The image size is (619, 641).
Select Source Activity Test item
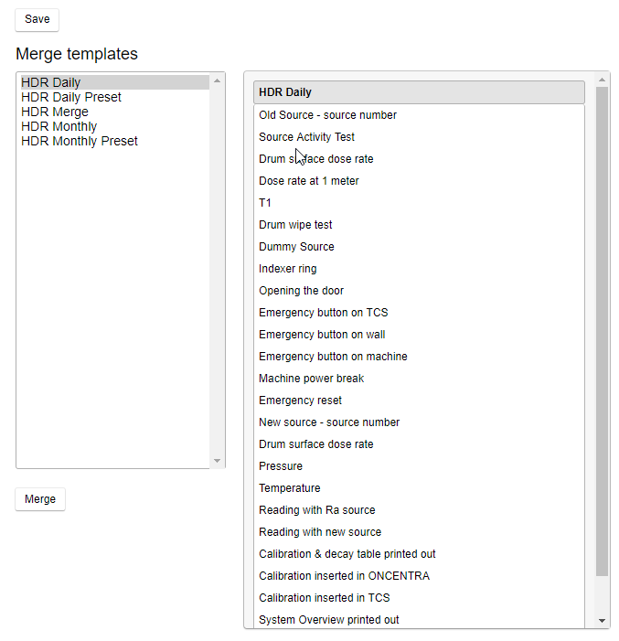click(419, 137)
